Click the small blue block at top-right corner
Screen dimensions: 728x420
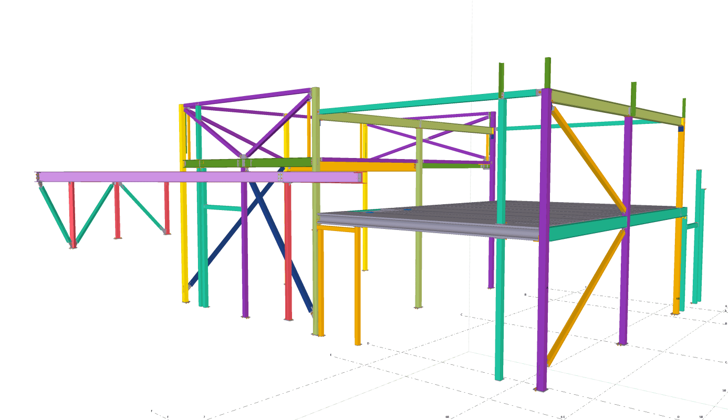[x=680, y=128]
